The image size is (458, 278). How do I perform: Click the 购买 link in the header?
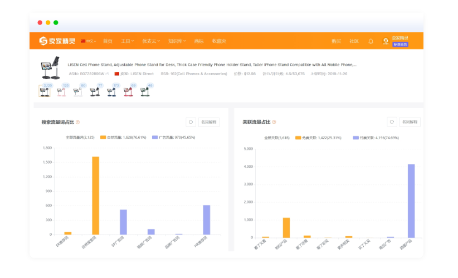click(x=336, y=41)
